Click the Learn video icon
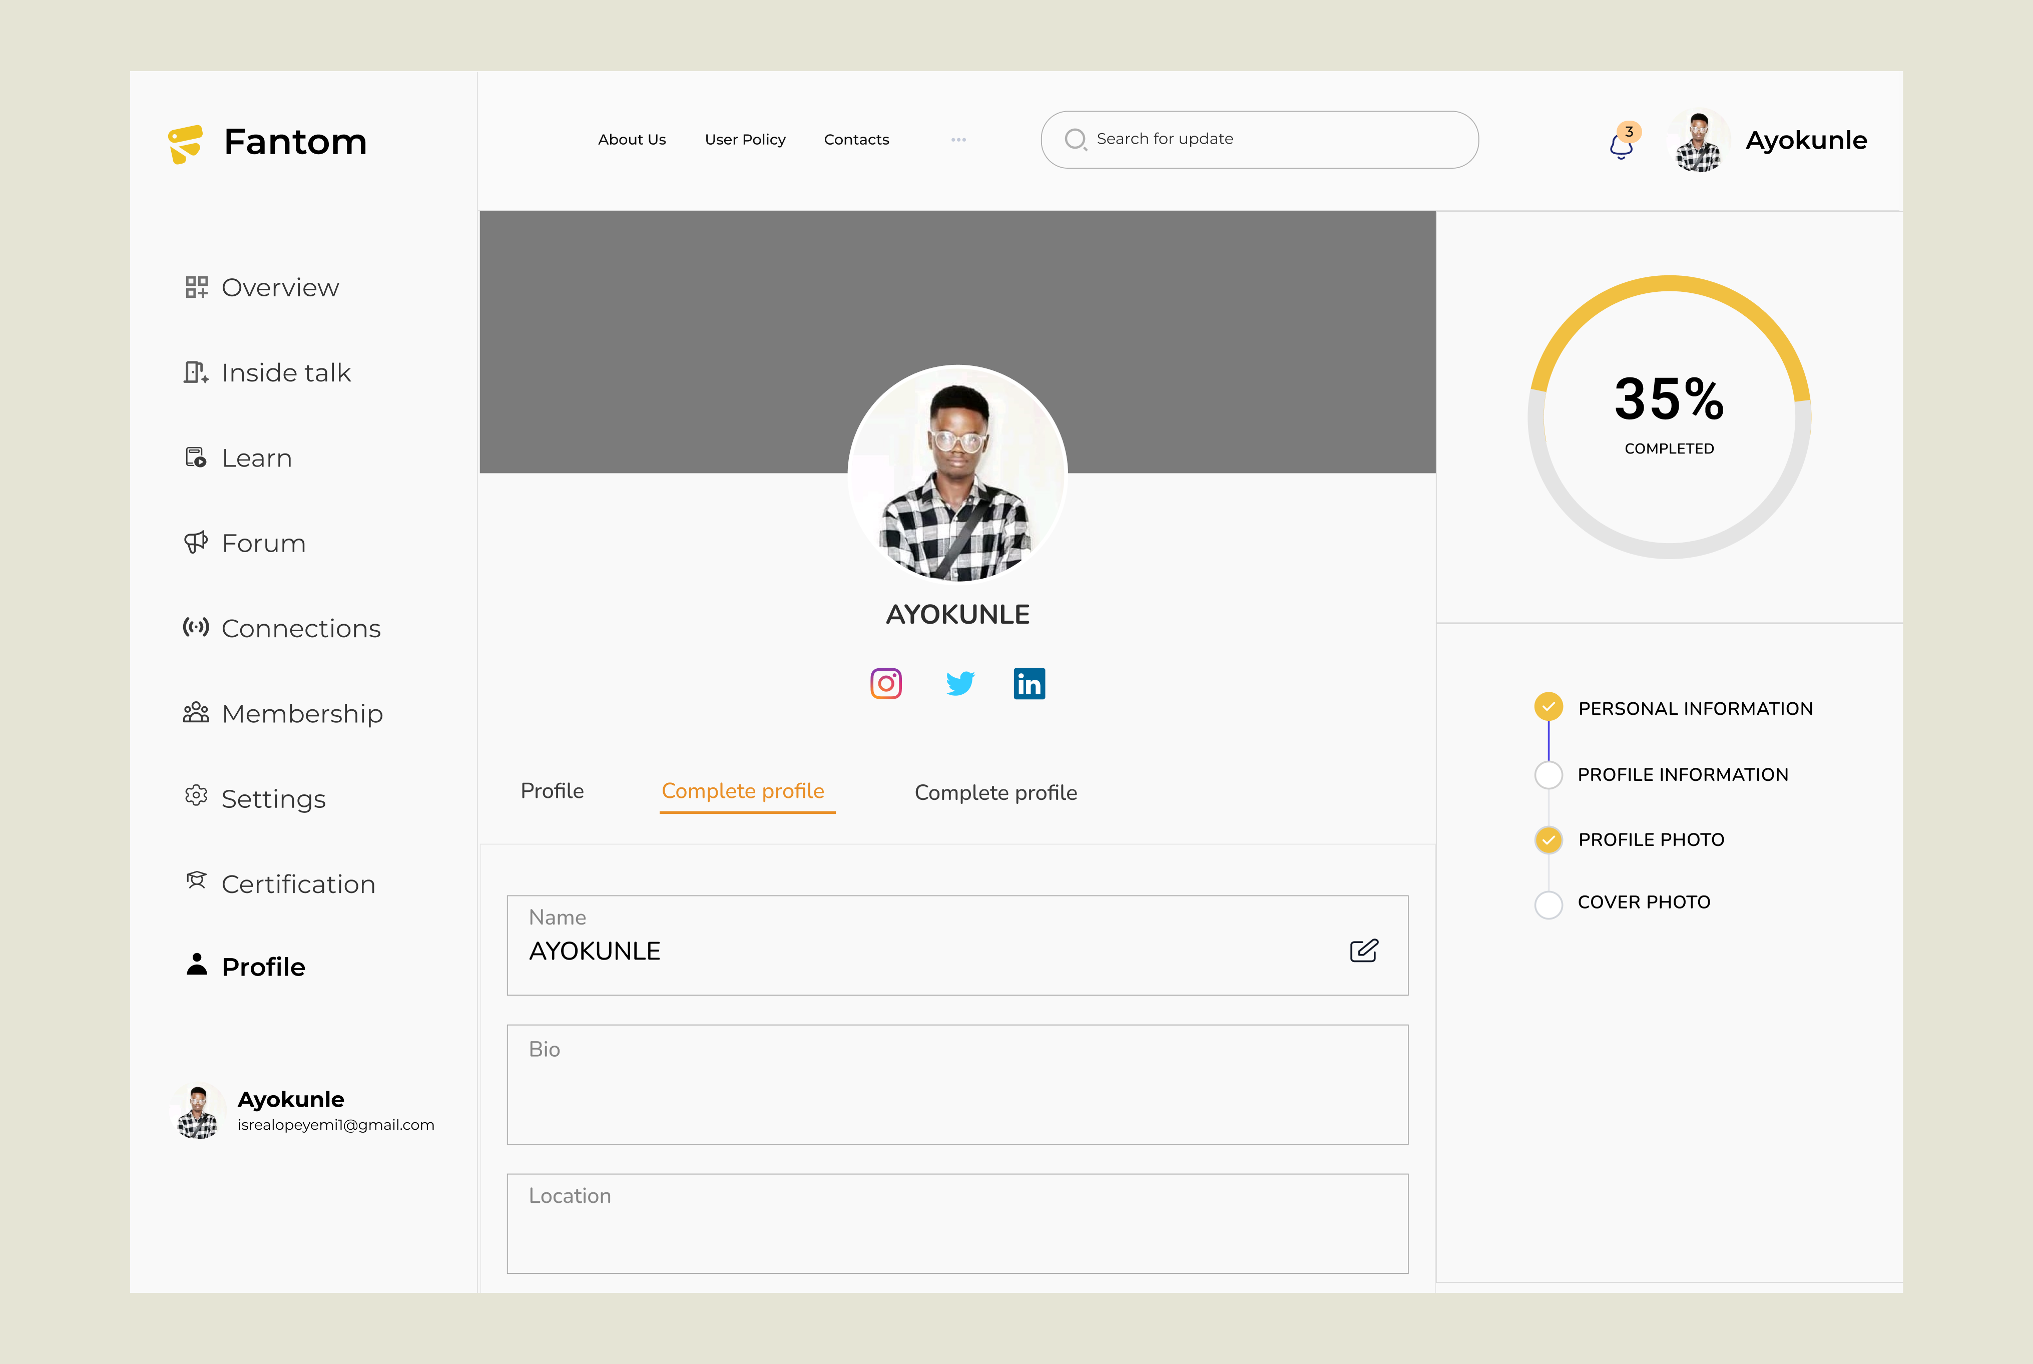This screenshot has width=2033, height=1364. (196, 458)
